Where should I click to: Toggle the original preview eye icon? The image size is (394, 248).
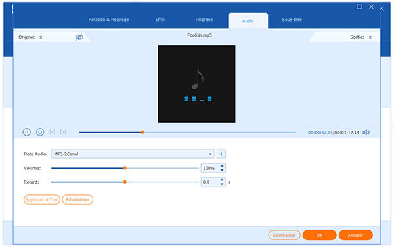(79, 37)
